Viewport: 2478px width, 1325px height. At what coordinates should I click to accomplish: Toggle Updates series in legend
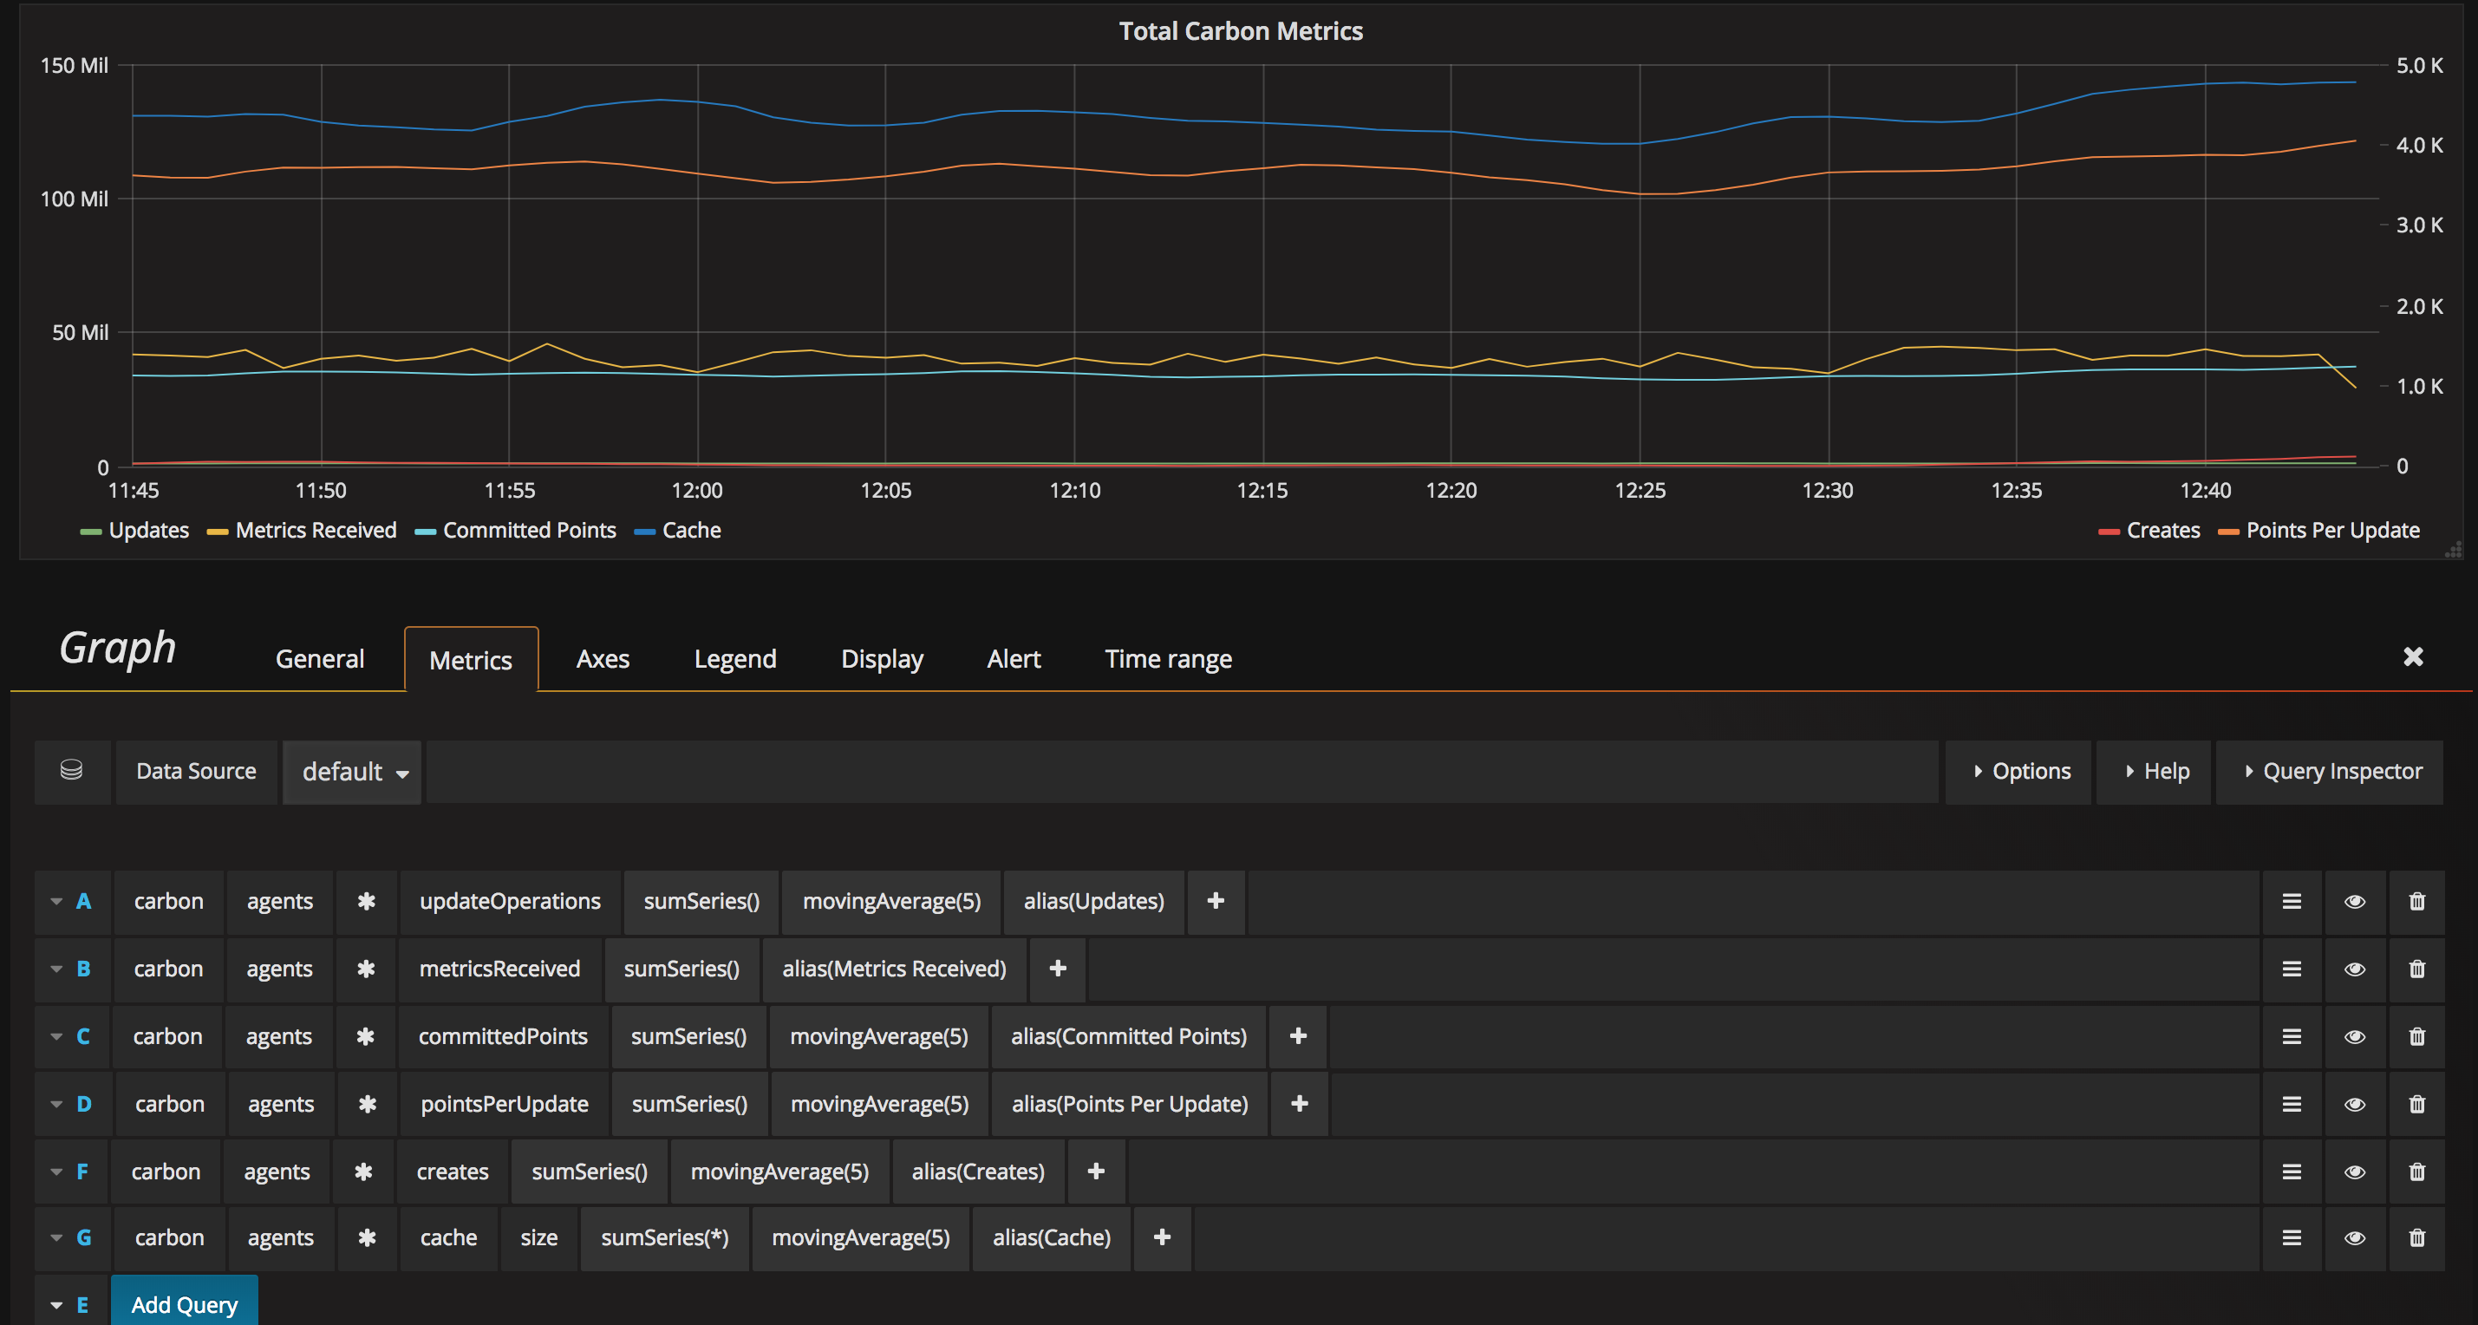click(148, 530)
